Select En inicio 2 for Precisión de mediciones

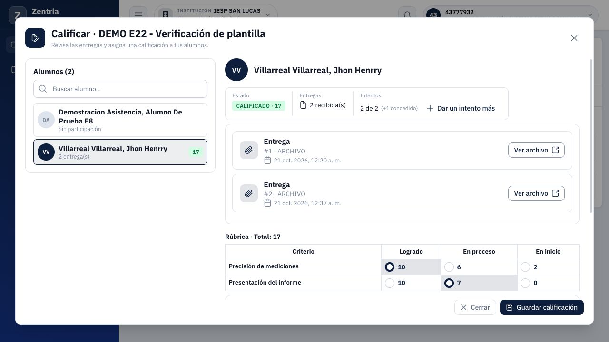click(525, 267)
